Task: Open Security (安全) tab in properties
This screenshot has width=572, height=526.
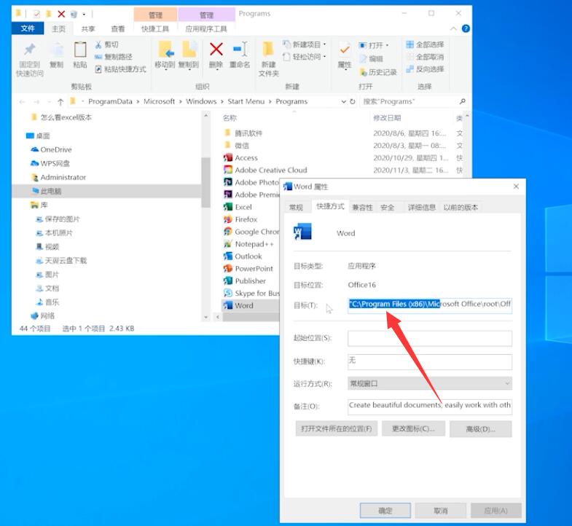Action: coord(387,208)
